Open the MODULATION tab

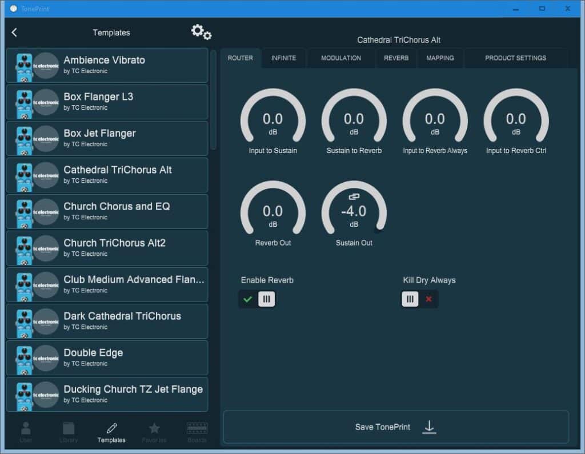click(x=341, y=58)
